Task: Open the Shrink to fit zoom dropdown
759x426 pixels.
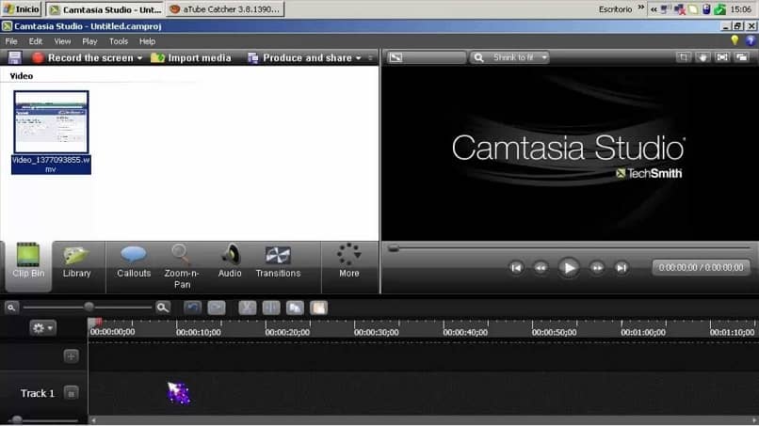Action: tap(509, 57)
